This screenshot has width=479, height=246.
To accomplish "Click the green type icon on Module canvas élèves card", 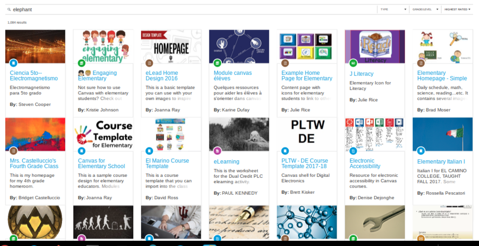I will [217, 63].
